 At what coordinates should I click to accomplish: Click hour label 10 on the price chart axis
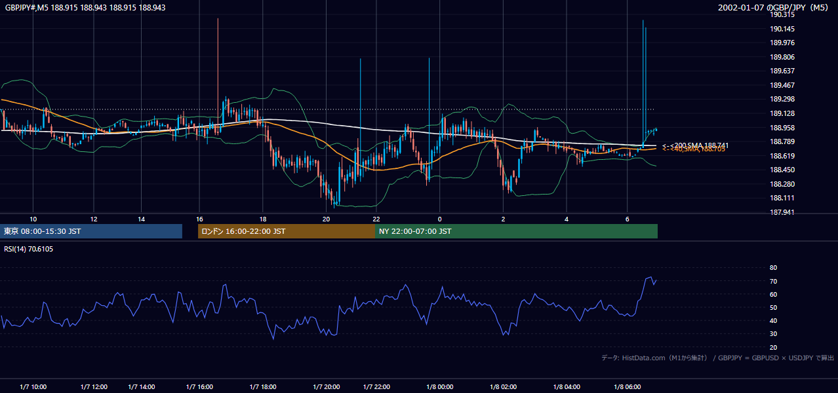[x=33, y=219]
